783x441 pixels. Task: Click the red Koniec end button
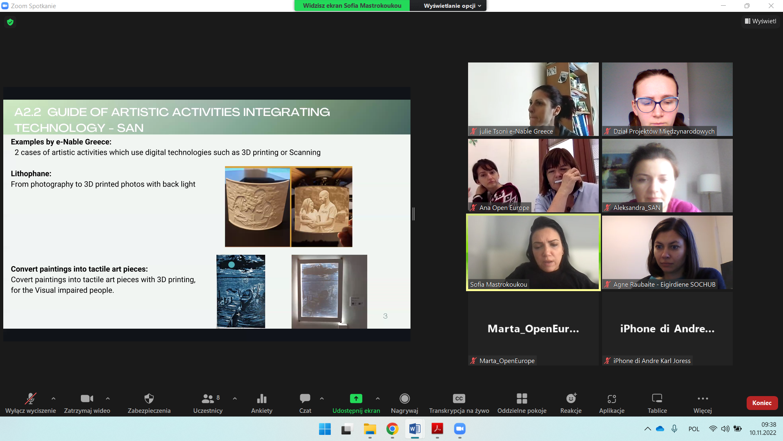click(x=762, y=403)
